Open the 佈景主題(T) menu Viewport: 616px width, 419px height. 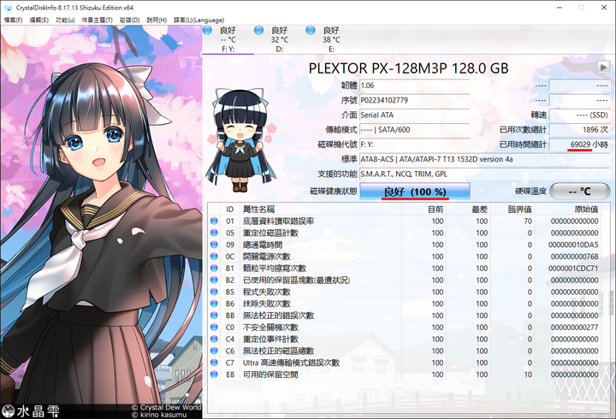click(x=97, y=20)
